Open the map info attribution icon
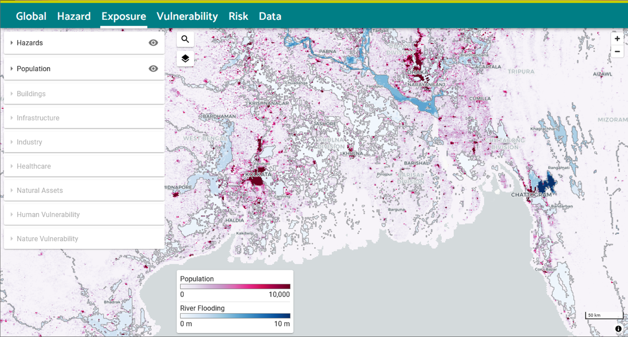This screenshot has width=628, height=337. (x=618, y=329)
